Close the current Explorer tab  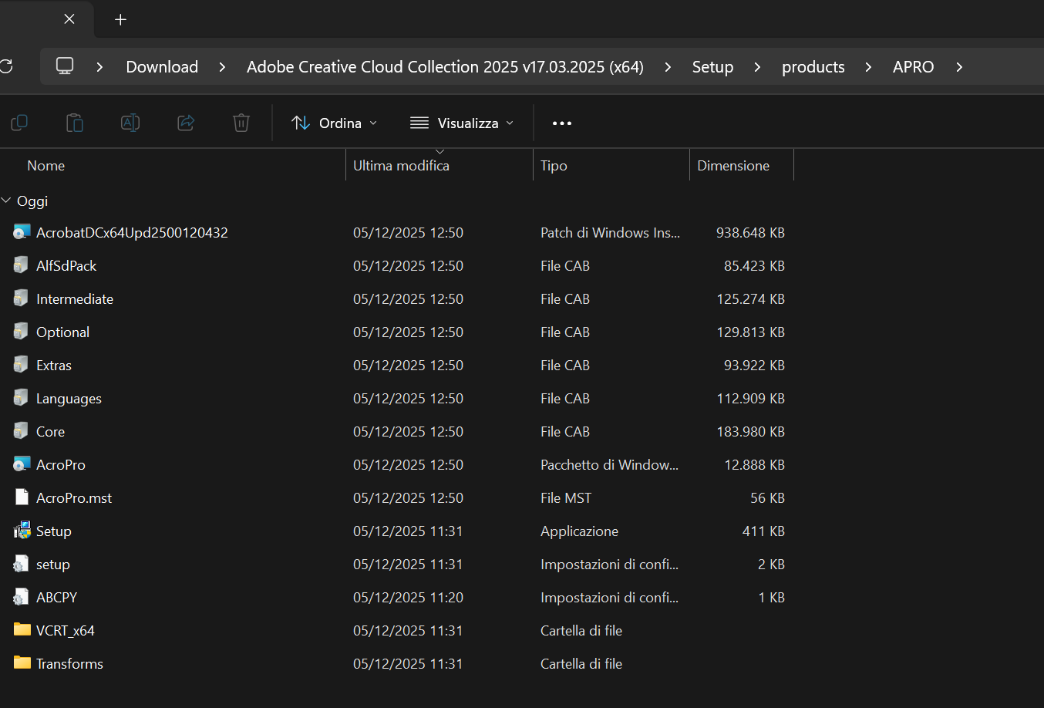point(69,19)
